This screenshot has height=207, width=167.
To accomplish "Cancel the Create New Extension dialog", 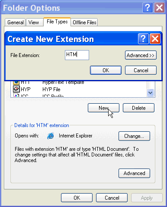I will click(141, 70).
